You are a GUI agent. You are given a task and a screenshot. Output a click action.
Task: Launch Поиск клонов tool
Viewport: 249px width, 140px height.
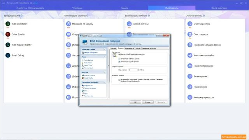tap(197, 87)
